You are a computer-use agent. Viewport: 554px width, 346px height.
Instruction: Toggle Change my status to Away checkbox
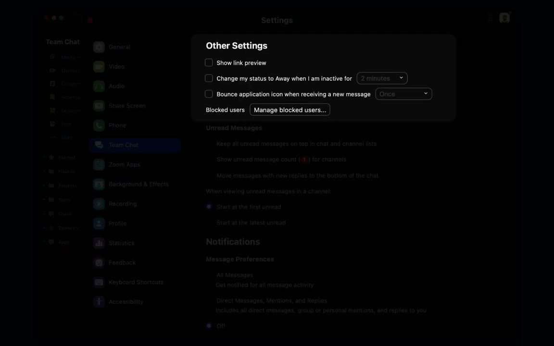[x=209, y=78]
